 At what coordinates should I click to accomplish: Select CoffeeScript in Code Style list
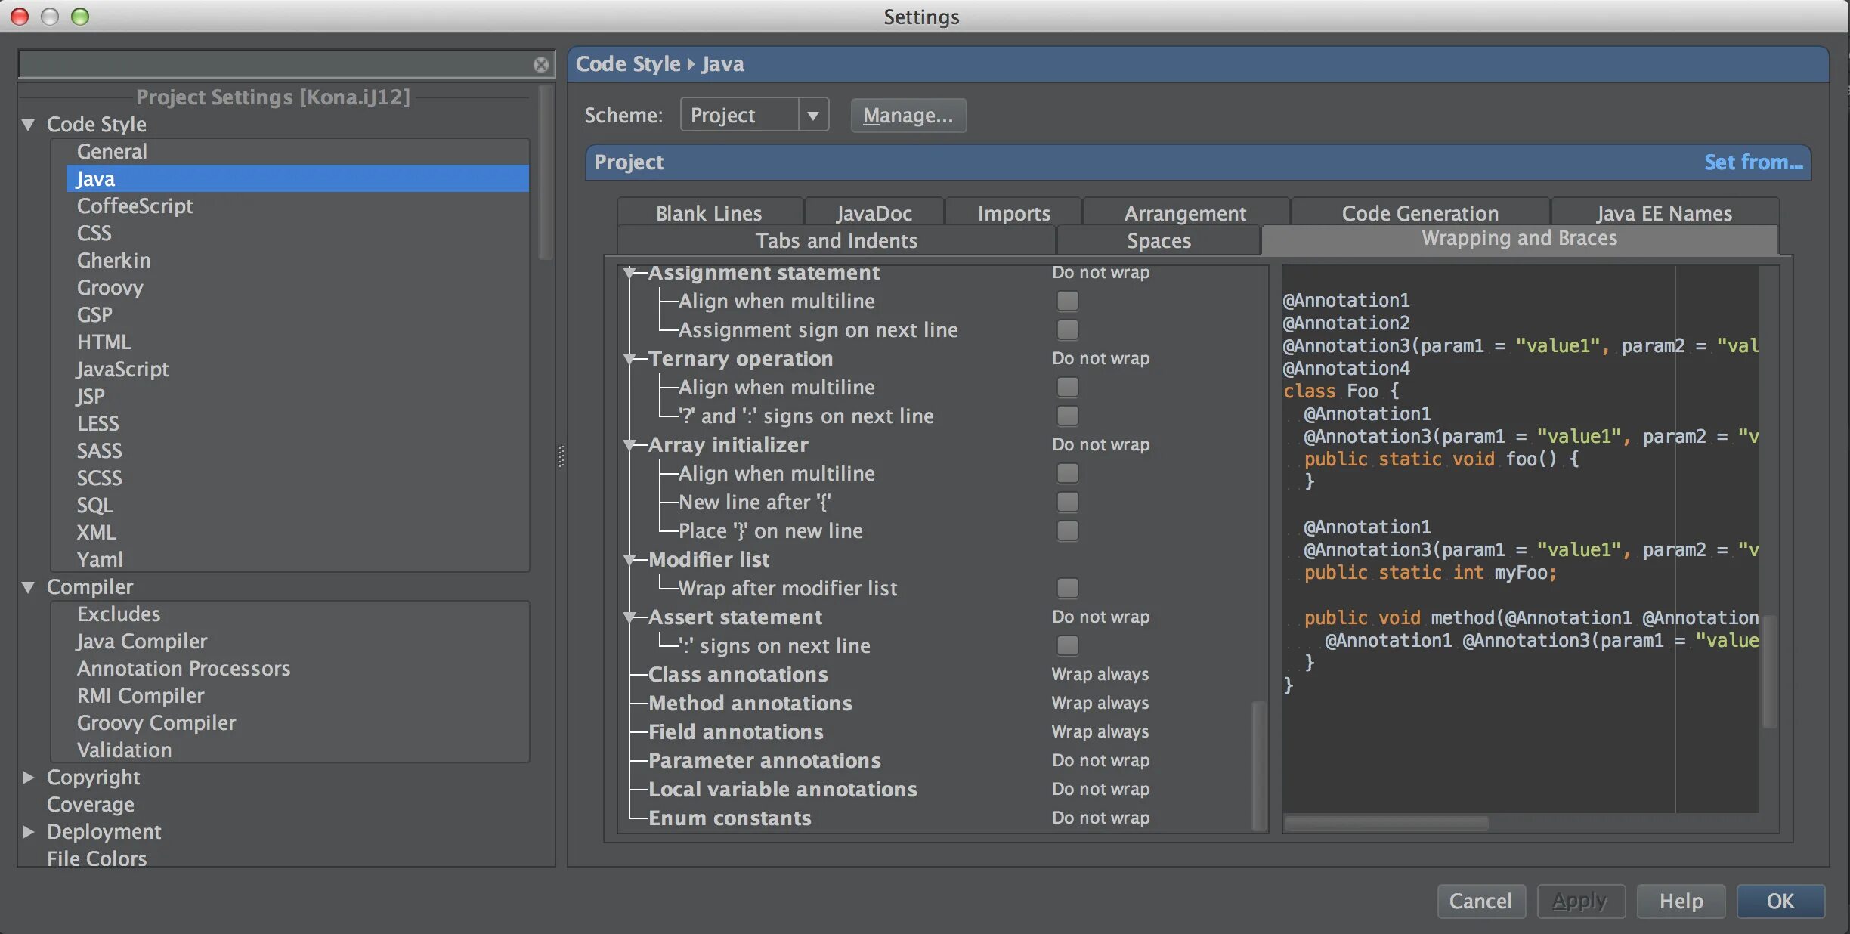pyautogui.click(x=135, y=206)
